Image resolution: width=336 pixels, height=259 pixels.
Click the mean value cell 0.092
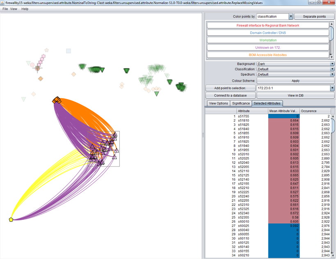[284, 226]
